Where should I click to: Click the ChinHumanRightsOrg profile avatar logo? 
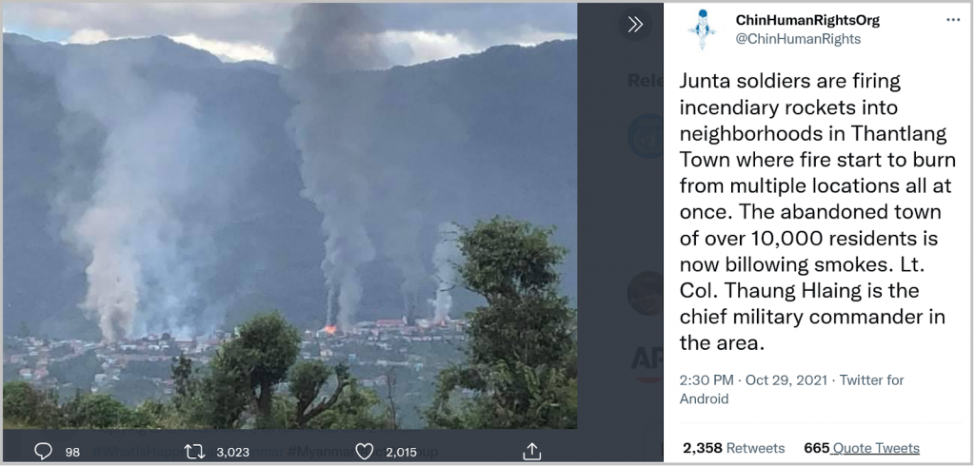(x=703, y=29)
